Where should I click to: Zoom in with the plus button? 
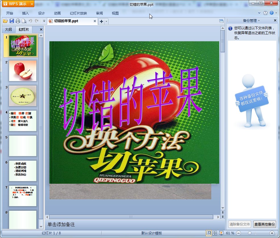272,233
